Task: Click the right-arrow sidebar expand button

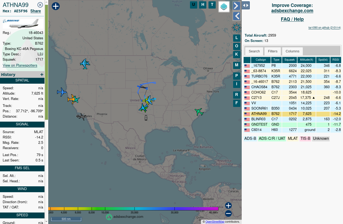Action: click(236, 6)
